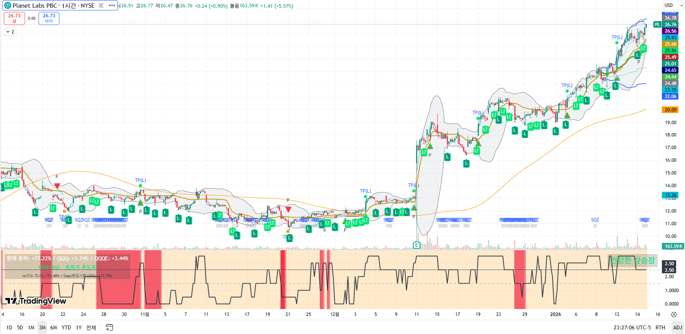Click the Planet Labs round logo icon

pos(7,5)
